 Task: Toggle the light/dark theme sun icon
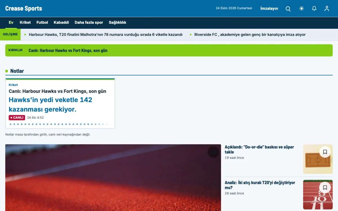[302, 8]
